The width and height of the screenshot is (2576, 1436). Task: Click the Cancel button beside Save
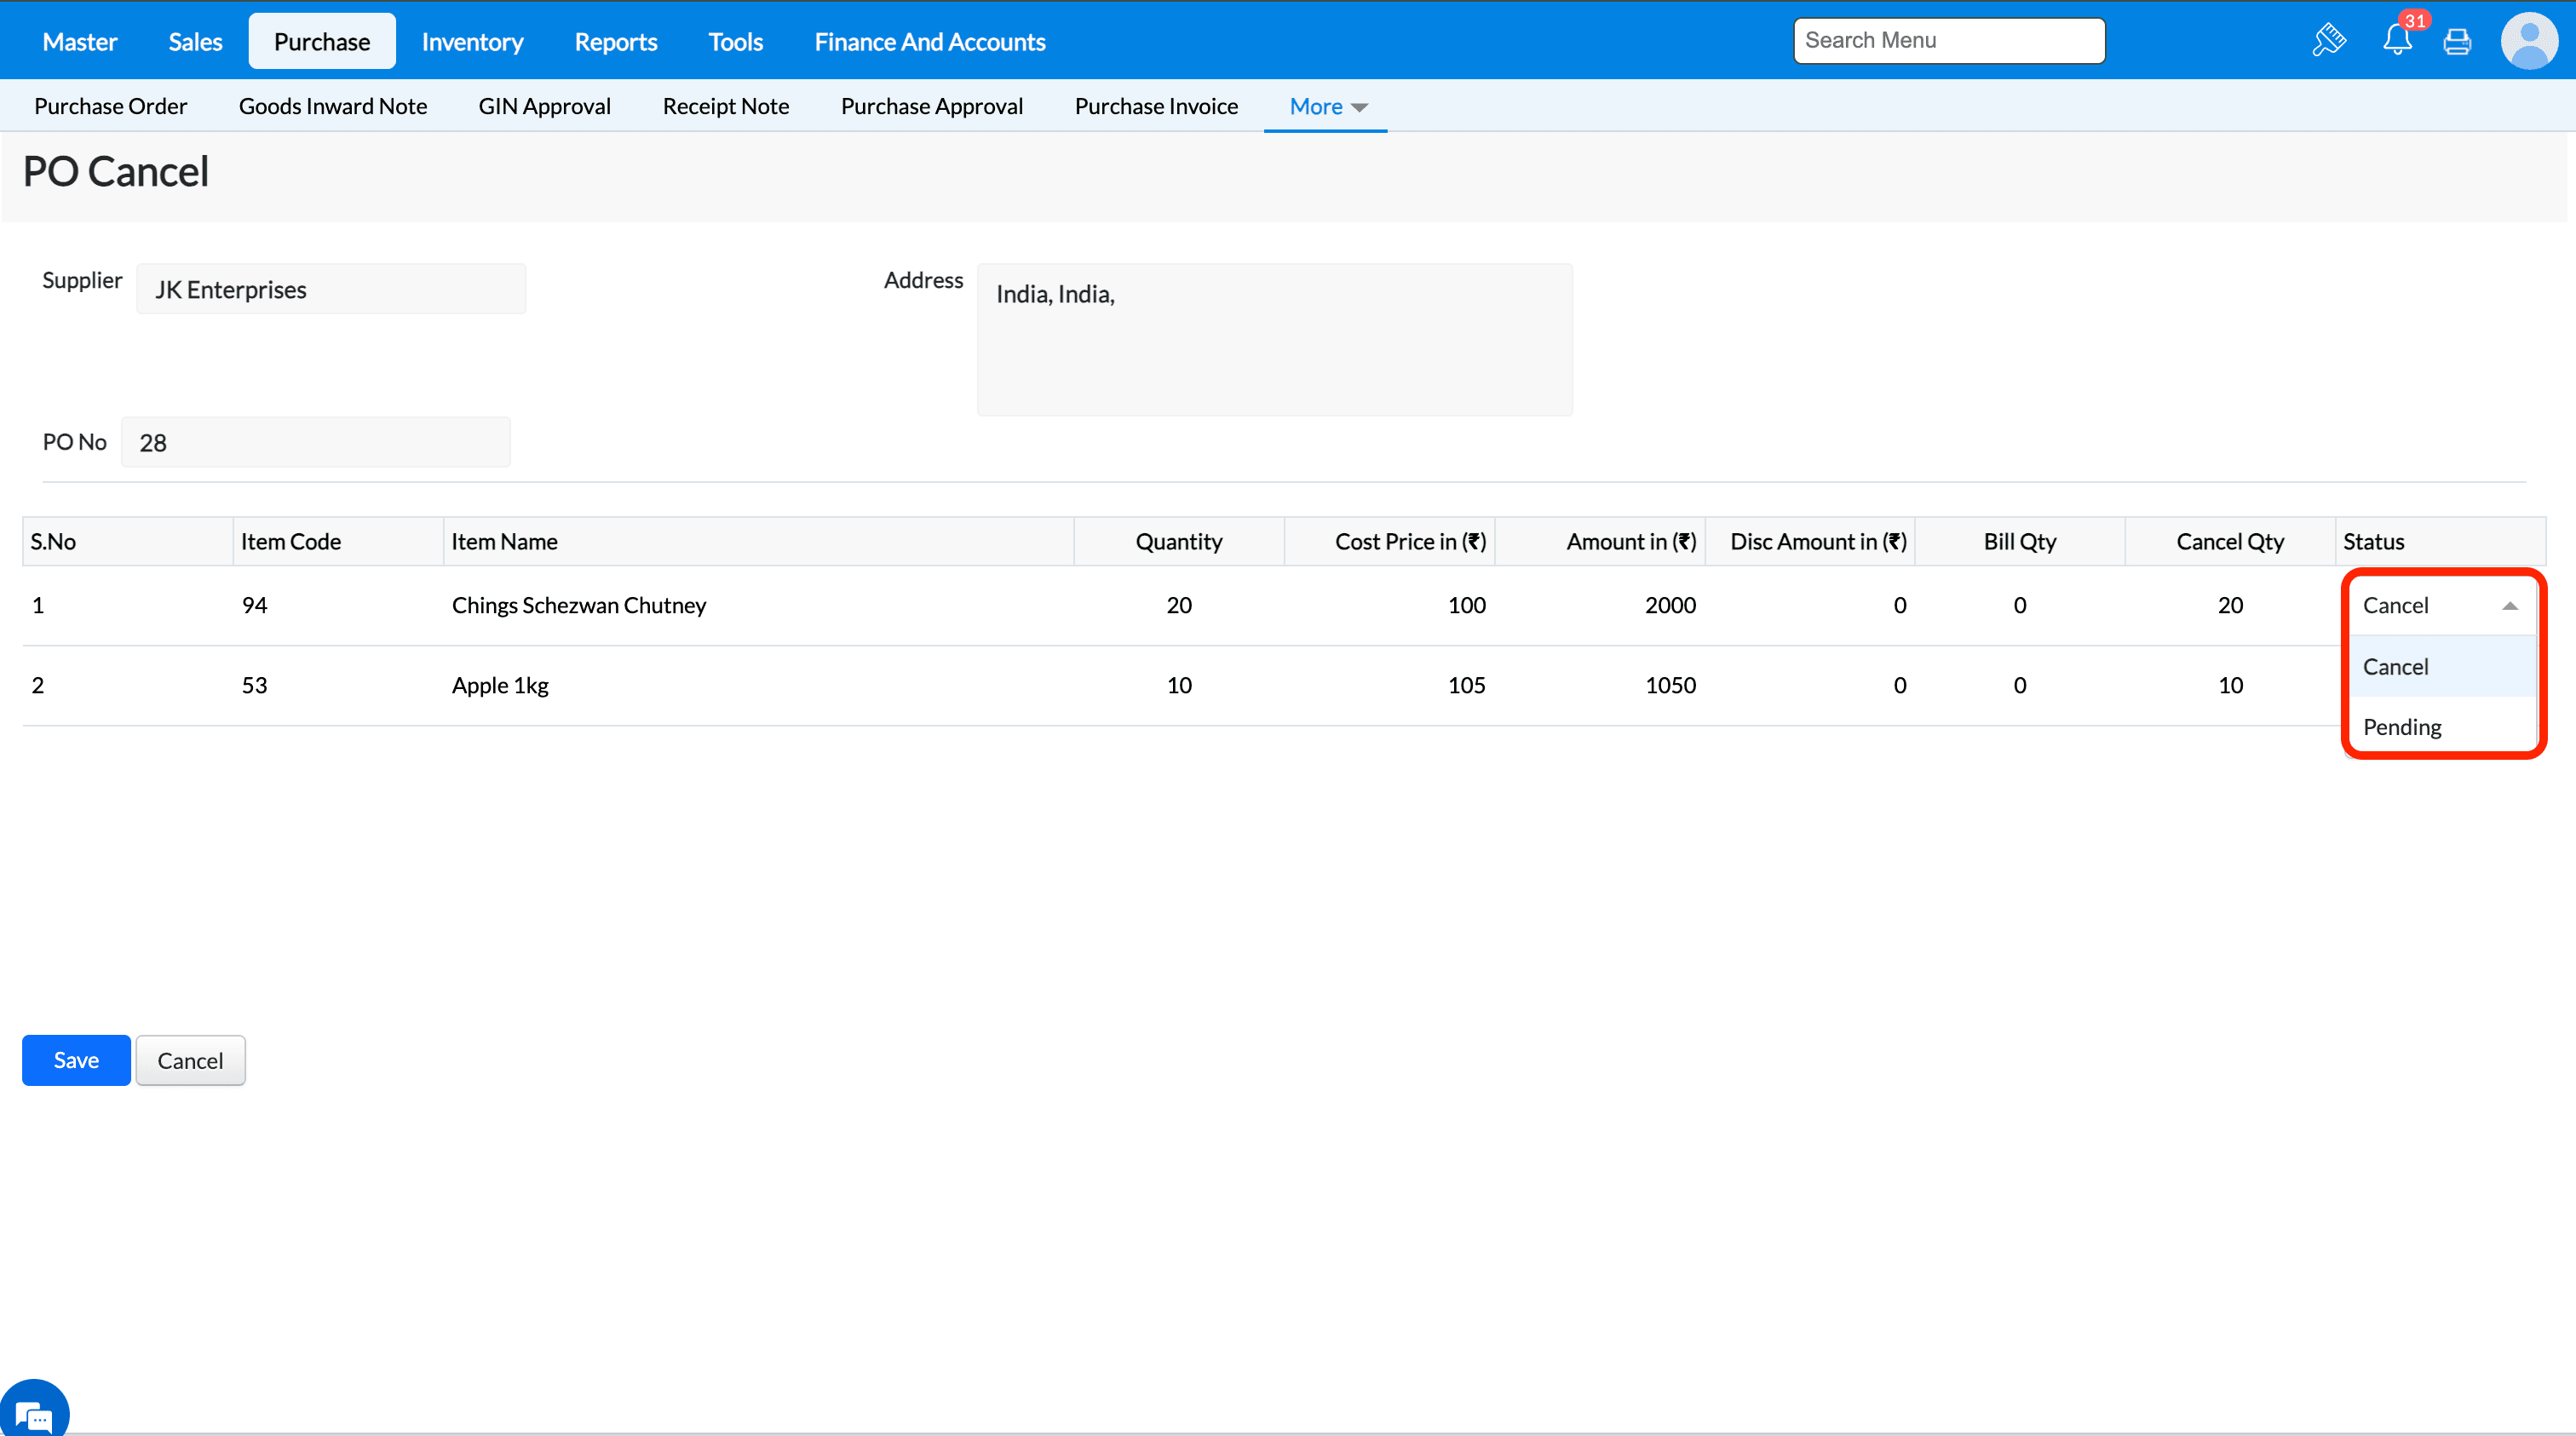point(190,1060)
